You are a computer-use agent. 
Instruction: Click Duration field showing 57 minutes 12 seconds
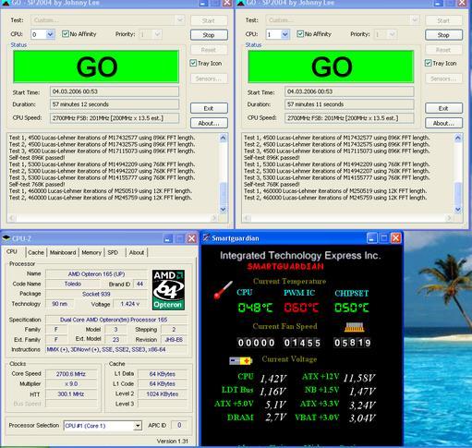pos(115,104)
